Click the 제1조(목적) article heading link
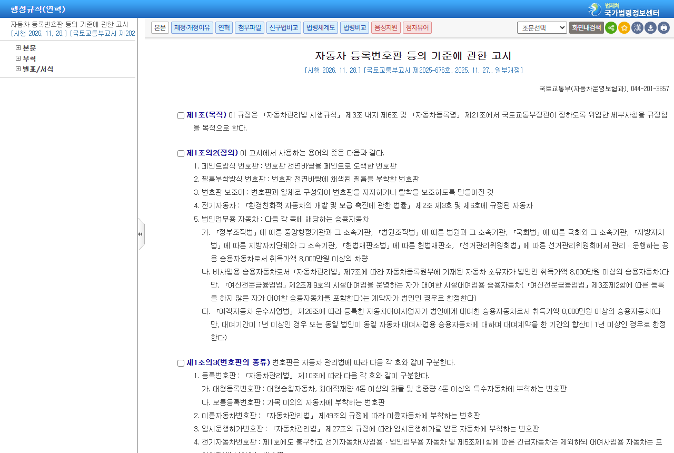The width and height of the screenshot is (674, 453). [x=206, y=115]
